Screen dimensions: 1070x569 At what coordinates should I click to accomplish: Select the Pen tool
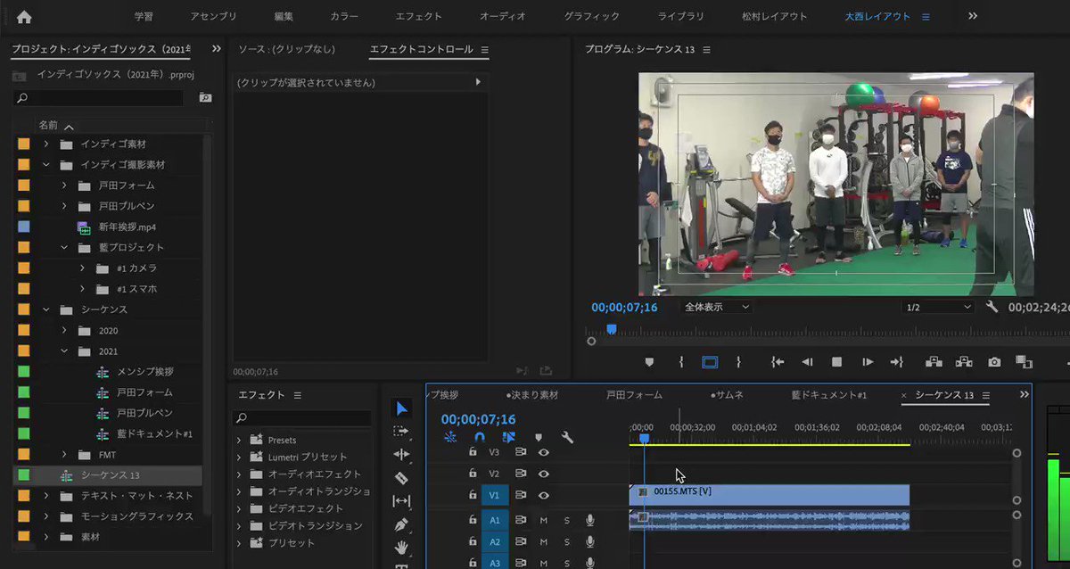click(x=402, y=524)
